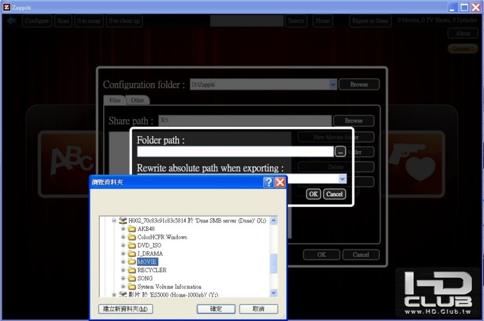
Task: Select the SONG folder name
Action: click(145, 278)
